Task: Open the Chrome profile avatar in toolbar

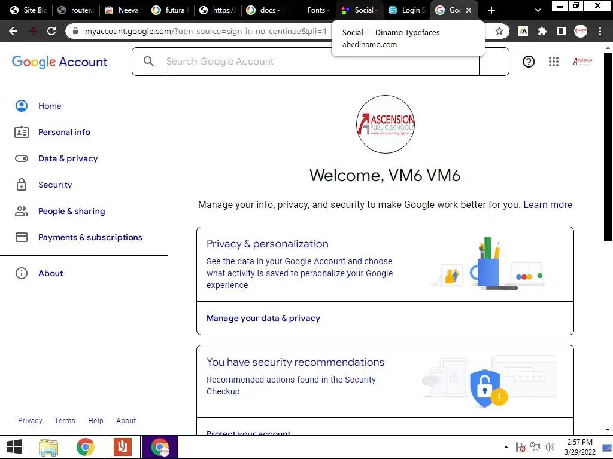Action: click(x=581, y=31)
